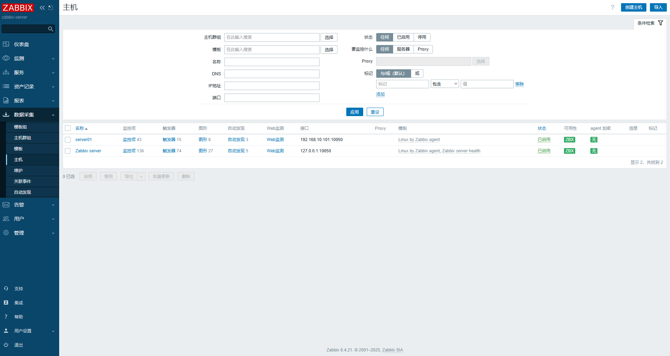
Task: Set 要监控什么 to 服务器
Action: [403, 49]
